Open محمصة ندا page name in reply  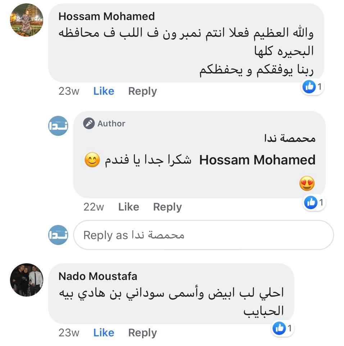pos(290,138)
